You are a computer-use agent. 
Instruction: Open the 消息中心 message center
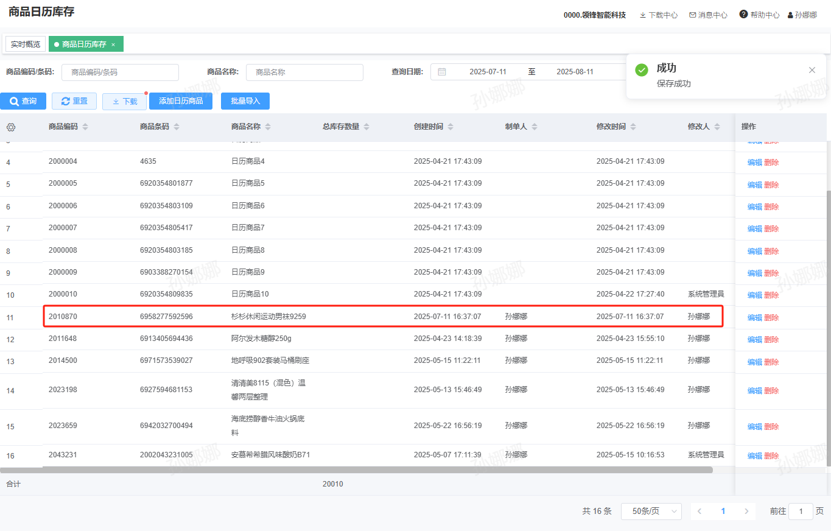[708, 15]
